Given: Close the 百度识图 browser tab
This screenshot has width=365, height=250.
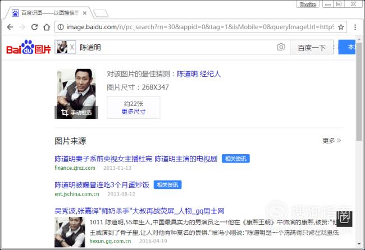Looking at the screenshot, I should click(x=85, y=13).
